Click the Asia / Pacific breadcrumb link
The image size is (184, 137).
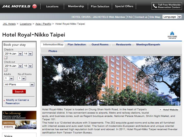click(x=43, y=24)
